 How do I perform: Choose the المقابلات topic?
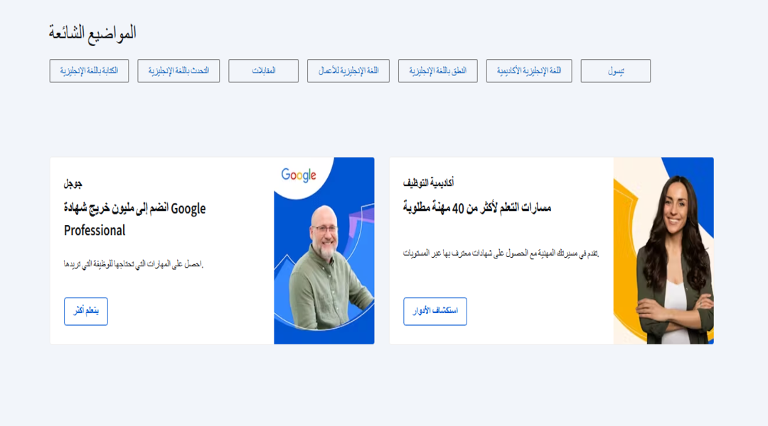[x=264, y=71]
